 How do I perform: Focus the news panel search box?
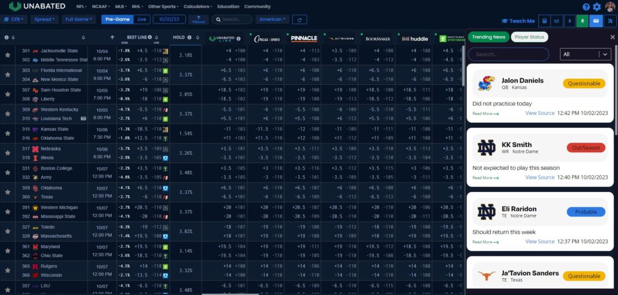pos(508,54)
